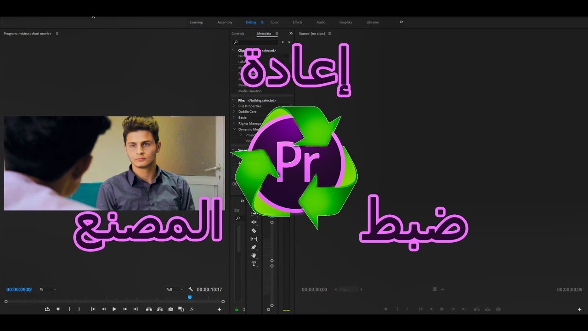Collapse the File section in Metadata
Screen dimensions: 588x331
233,100
